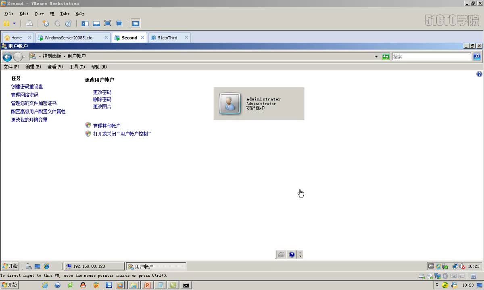Click 192.168.80.123 taskbar button

point(94,266)
